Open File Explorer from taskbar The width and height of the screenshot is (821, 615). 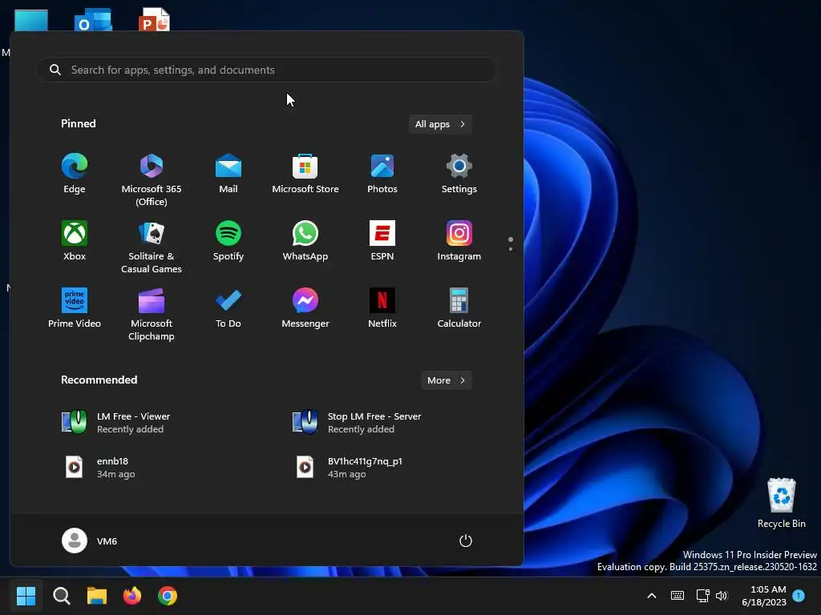click(x=97, y=596)
